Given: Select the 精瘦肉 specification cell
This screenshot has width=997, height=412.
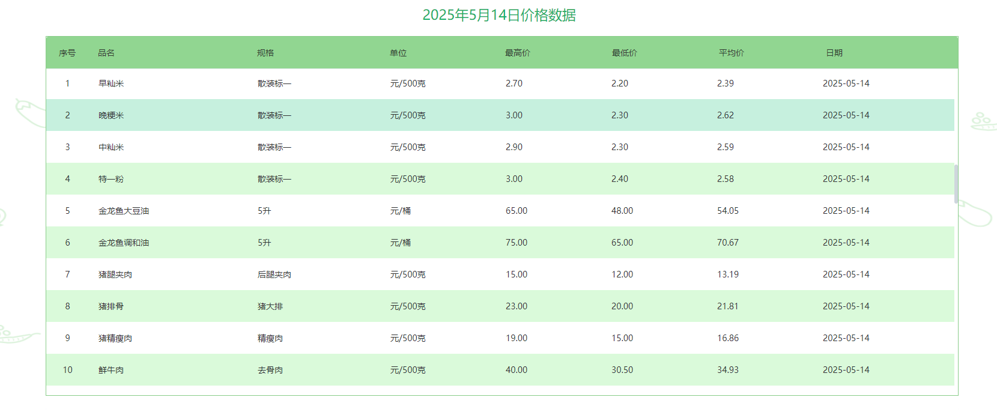Looking at the screenshot, I should click(270, 338).
